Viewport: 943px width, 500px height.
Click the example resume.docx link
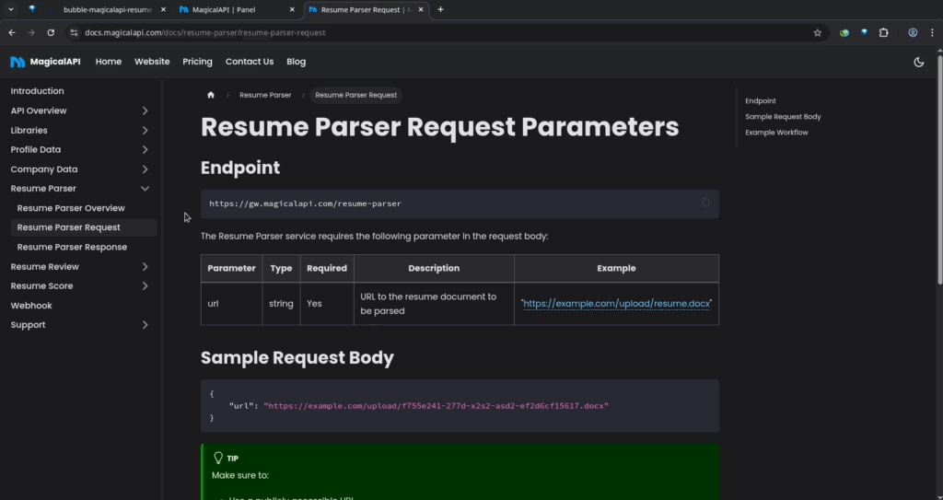(616, 304)
